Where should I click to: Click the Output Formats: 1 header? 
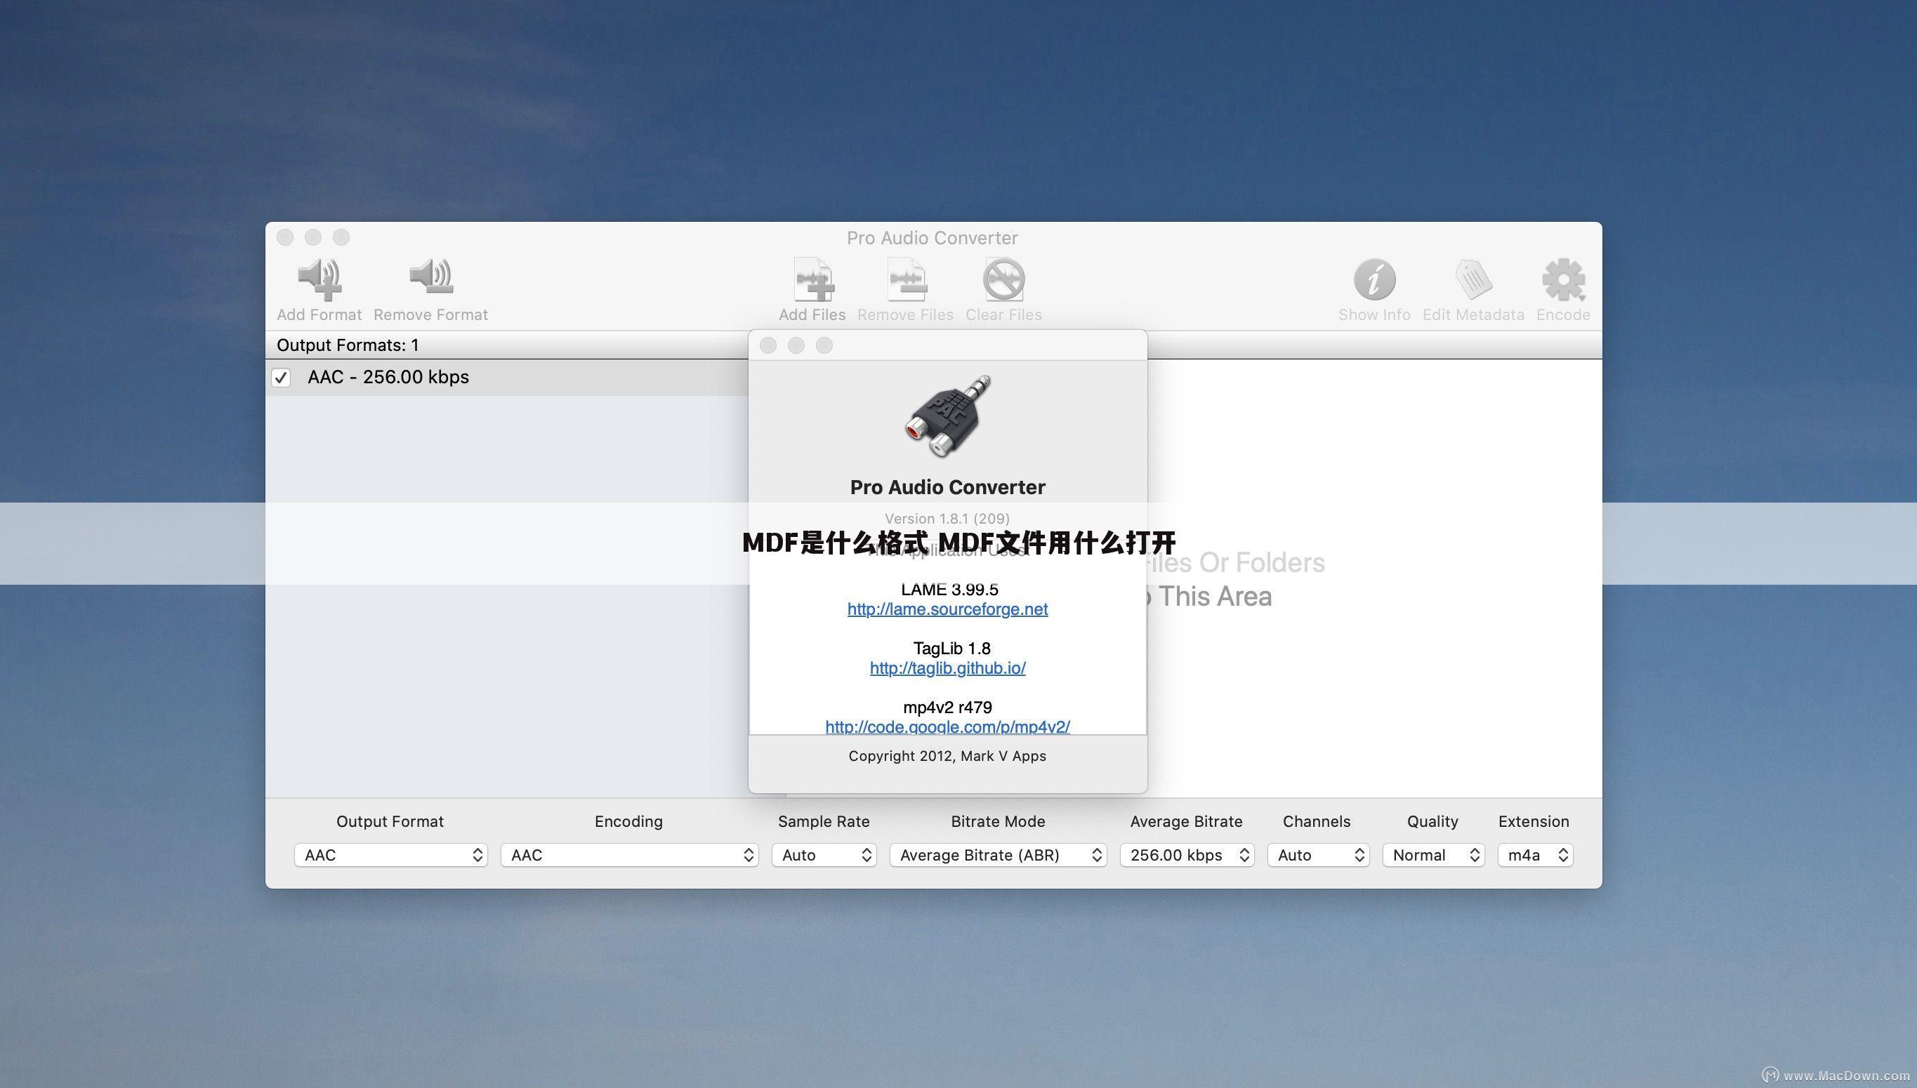pyautogui.click(x=348, y=345)
